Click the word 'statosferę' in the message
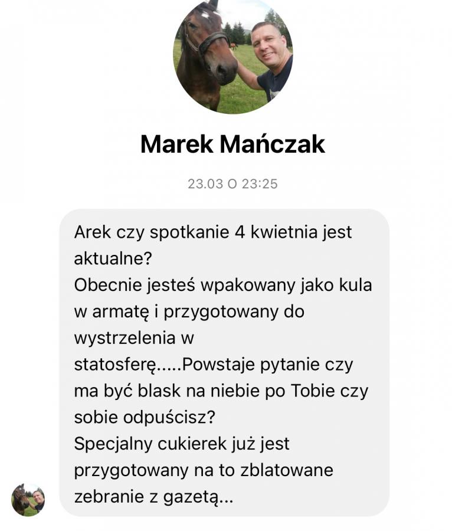The image size is (452, 531). coord(115,365)
